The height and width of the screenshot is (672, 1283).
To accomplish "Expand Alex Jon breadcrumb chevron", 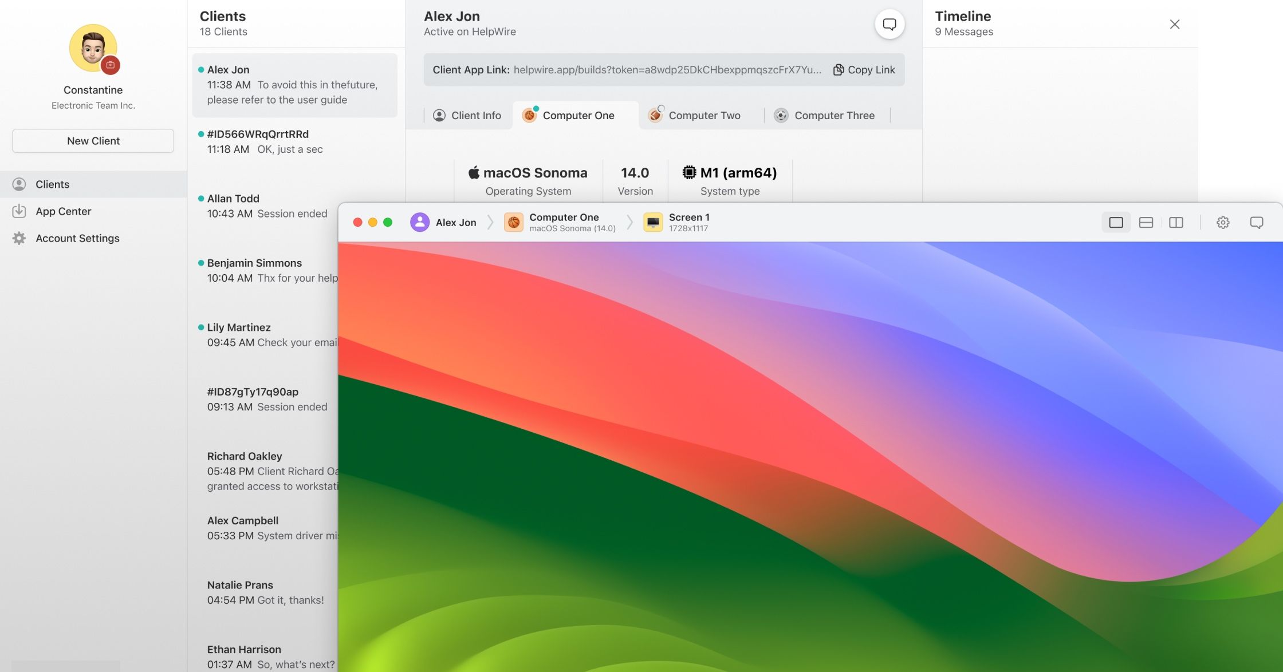I will coord(490,223).
